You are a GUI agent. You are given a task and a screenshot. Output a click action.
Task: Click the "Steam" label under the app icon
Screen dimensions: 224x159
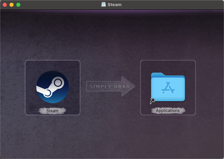coord(52,111)
